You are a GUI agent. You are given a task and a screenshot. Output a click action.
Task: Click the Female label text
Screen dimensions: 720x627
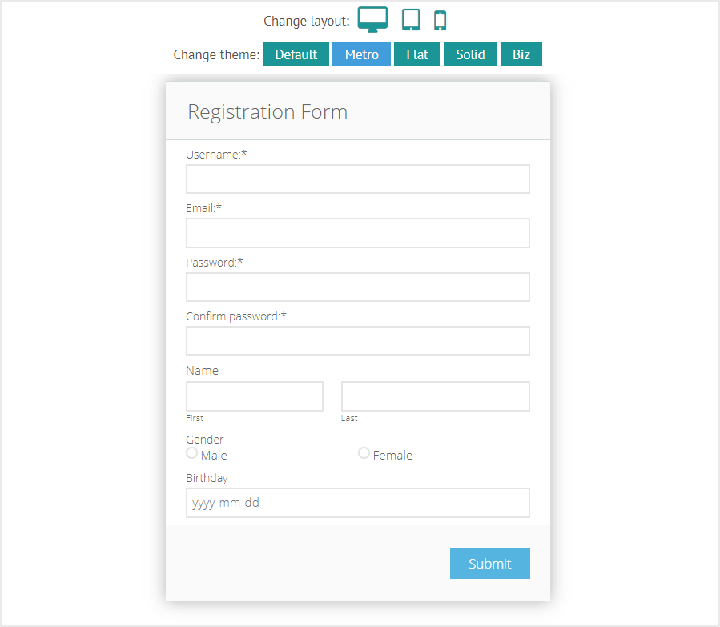[392, 456]
